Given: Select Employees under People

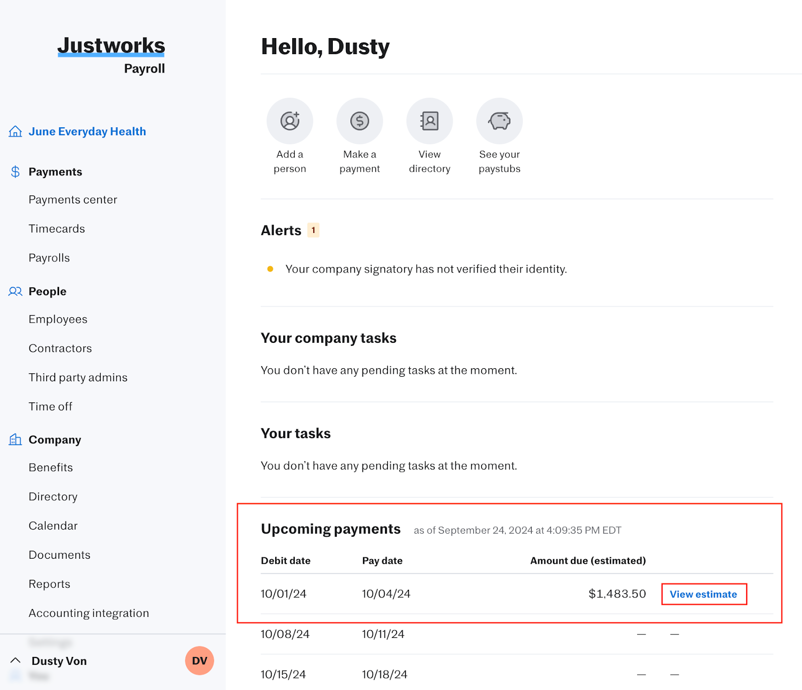Looking at the screenshot, I should tap(58, 319).
